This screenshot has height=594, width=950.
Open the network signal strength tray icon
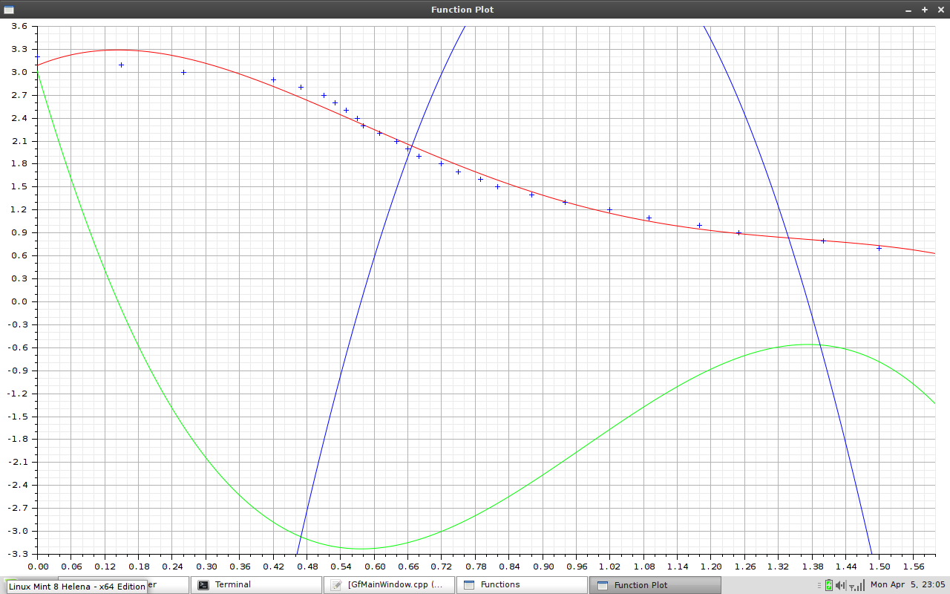(856, 585)
